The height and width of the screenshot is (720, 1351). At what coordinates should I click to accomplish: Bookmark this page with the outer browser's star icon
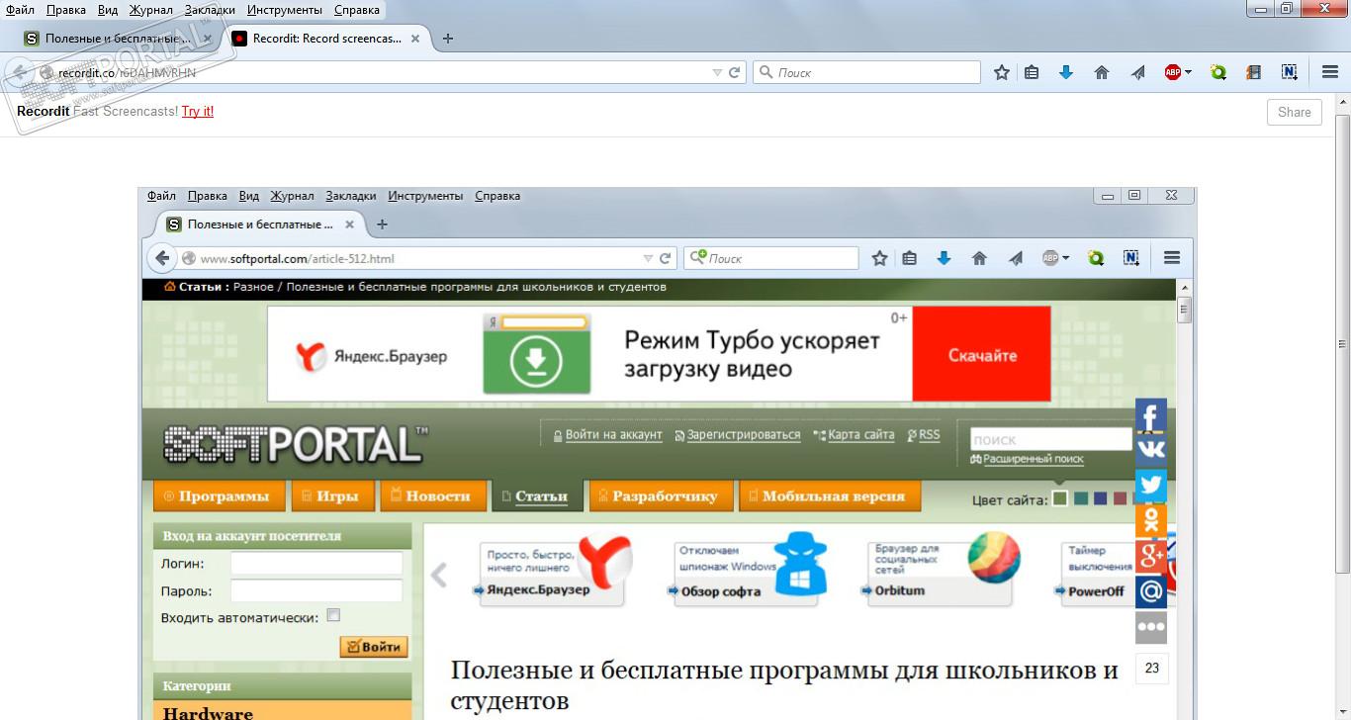point(1002,72)
